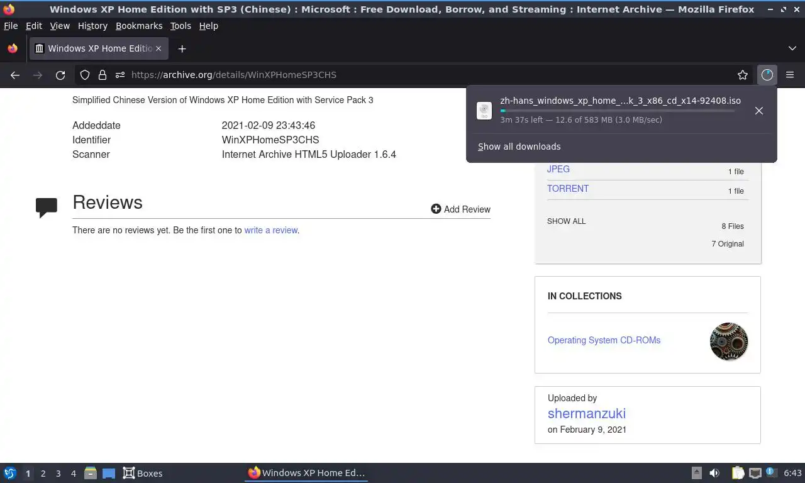
Task: Click the 8 Files link
Action: tap(733, 226)
